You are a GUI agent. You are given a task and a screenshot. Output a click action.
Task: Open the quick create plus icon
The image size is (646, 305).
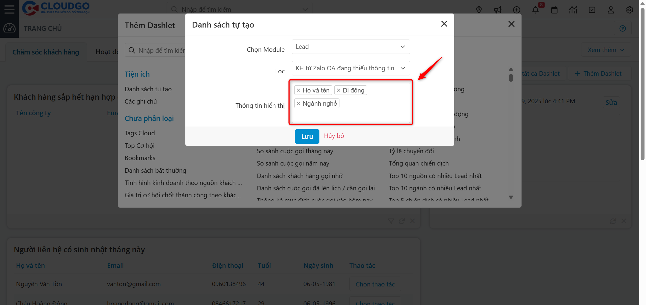pyautogui.click(x=517, y=10)
